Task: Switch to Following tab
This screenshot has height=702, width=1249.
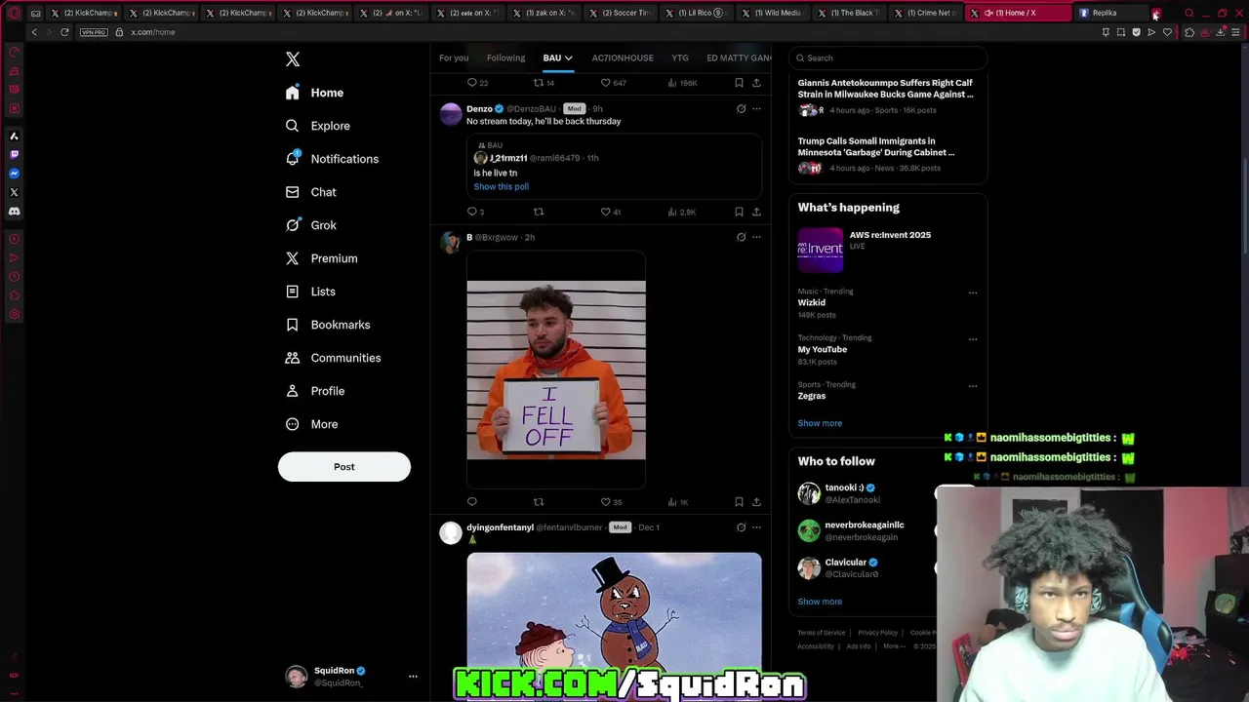Action: (505, 58)
